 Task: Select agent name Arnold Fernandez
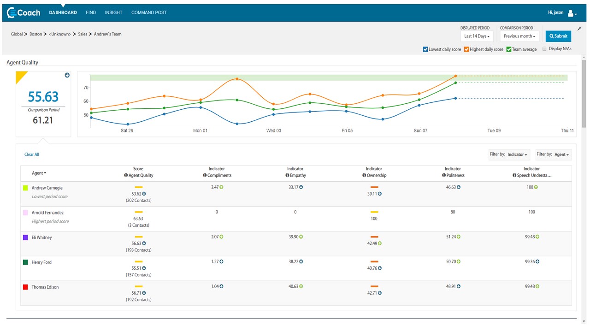click(48, 213)
